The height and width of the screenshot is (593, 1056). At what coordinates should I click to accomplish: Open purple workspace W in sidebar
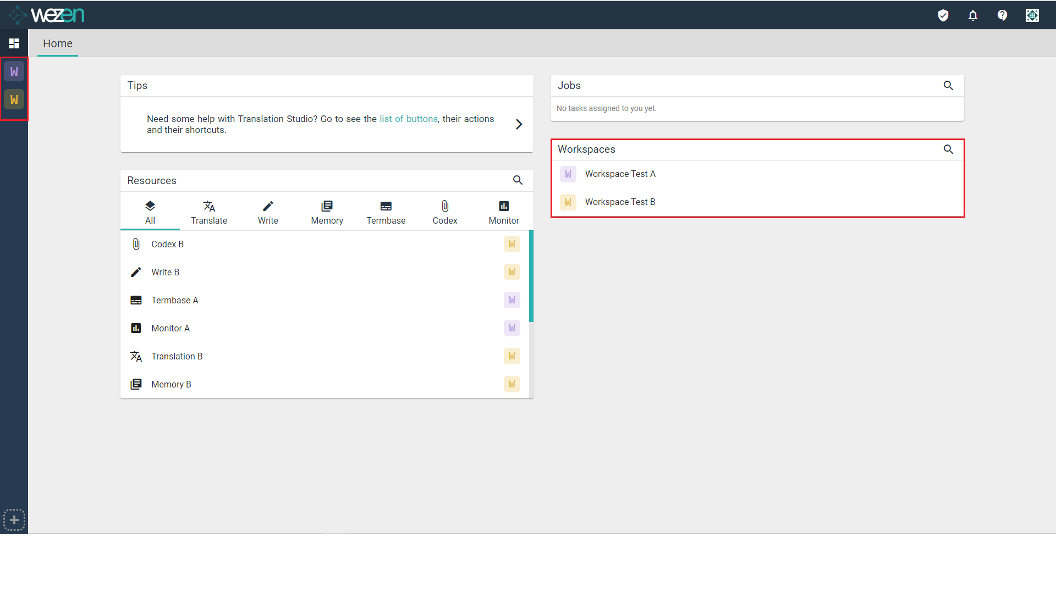pyautogui.click(x=14, y=71)
